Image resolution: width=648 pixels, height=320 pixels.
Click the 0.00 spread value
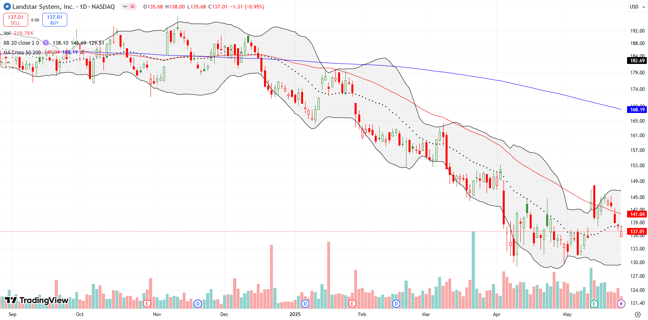coord(35,20)
